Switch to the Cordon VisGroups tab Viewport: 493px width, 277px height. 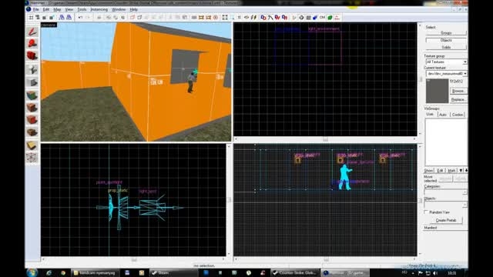(458, 115)
